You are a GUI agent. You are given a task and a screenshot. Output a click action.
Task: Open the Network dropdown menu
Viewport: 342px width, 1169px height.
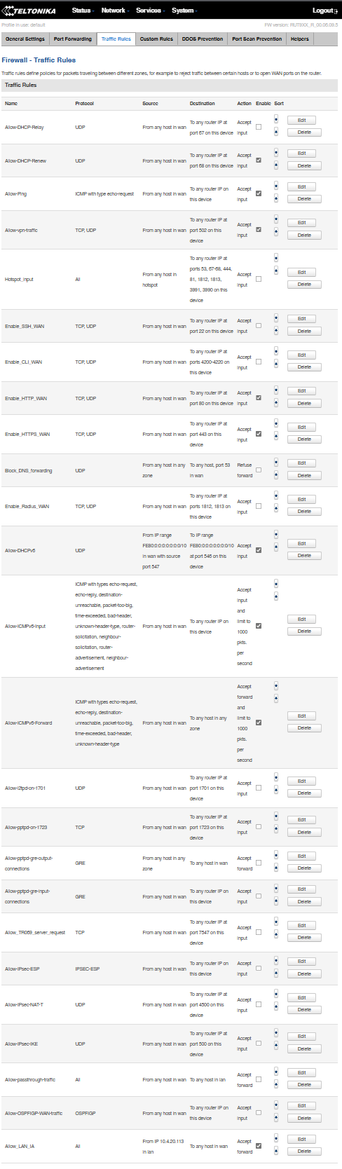[x=114, y=11]
